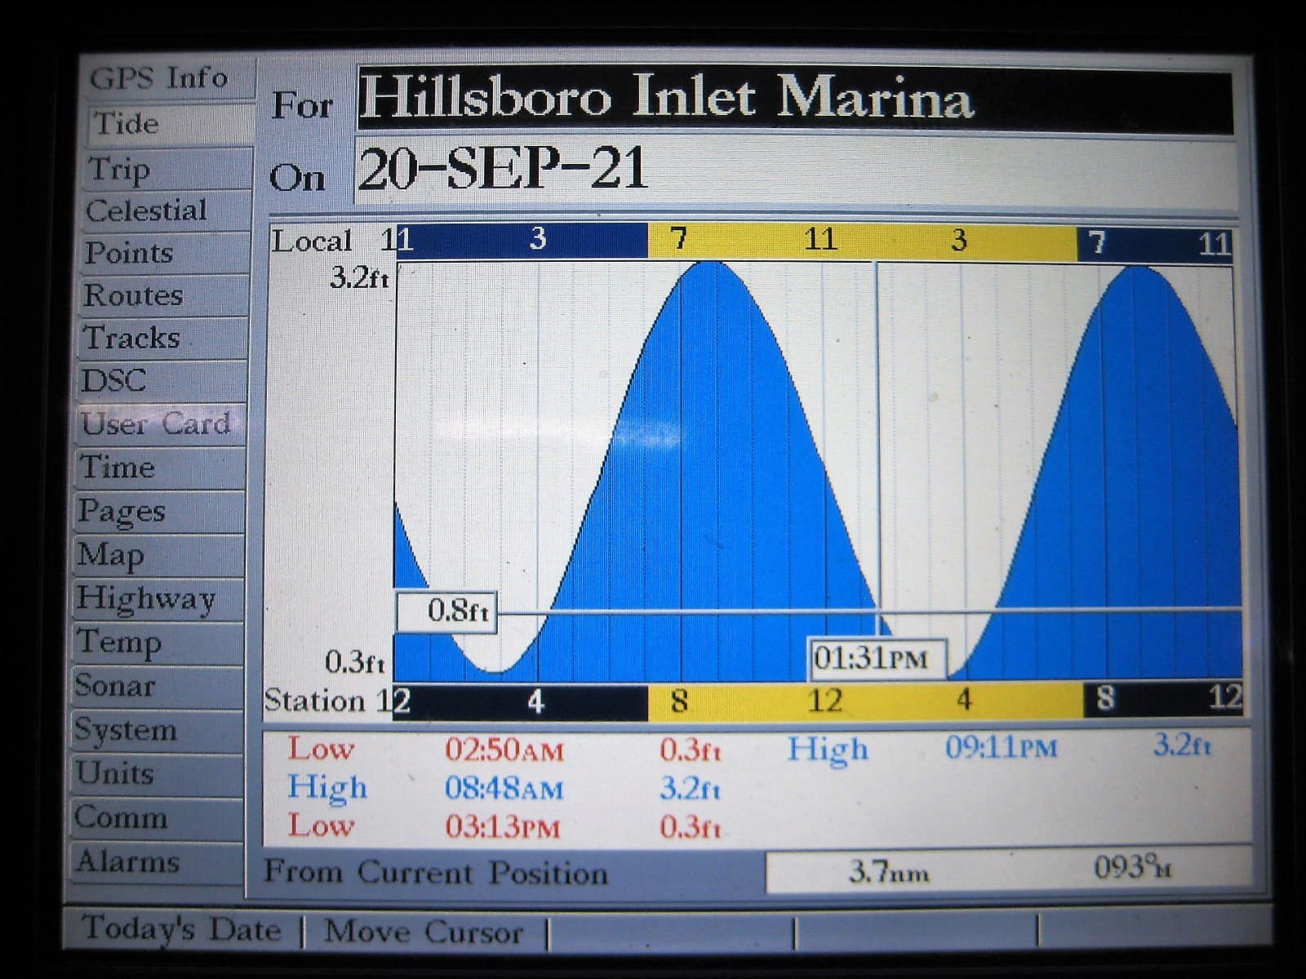Select the Units tab
Image resolution: width=1306 pixels, height=979 pixels.
(x=158, y=773)
